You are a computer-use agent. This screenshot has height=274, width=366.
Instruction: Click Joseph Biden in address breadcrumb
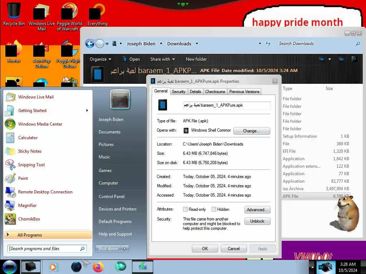(x=141, y=44)
